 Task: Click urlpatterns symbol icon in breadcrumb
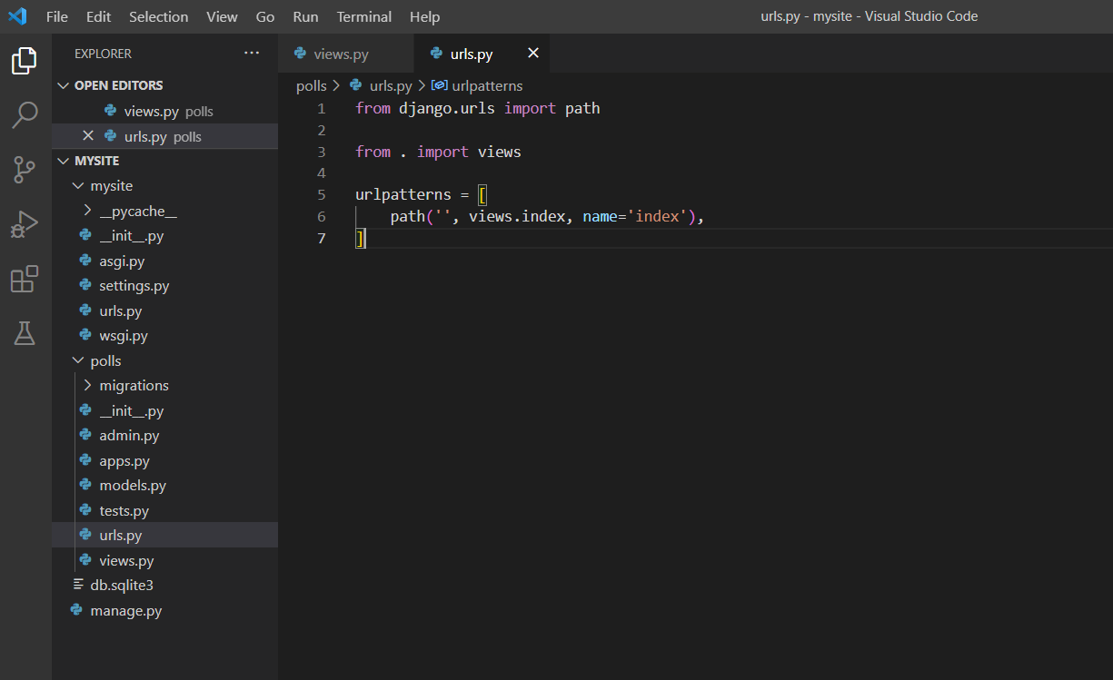coord(439,85)
